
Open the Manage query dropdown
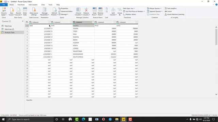[x=63, y=14]
